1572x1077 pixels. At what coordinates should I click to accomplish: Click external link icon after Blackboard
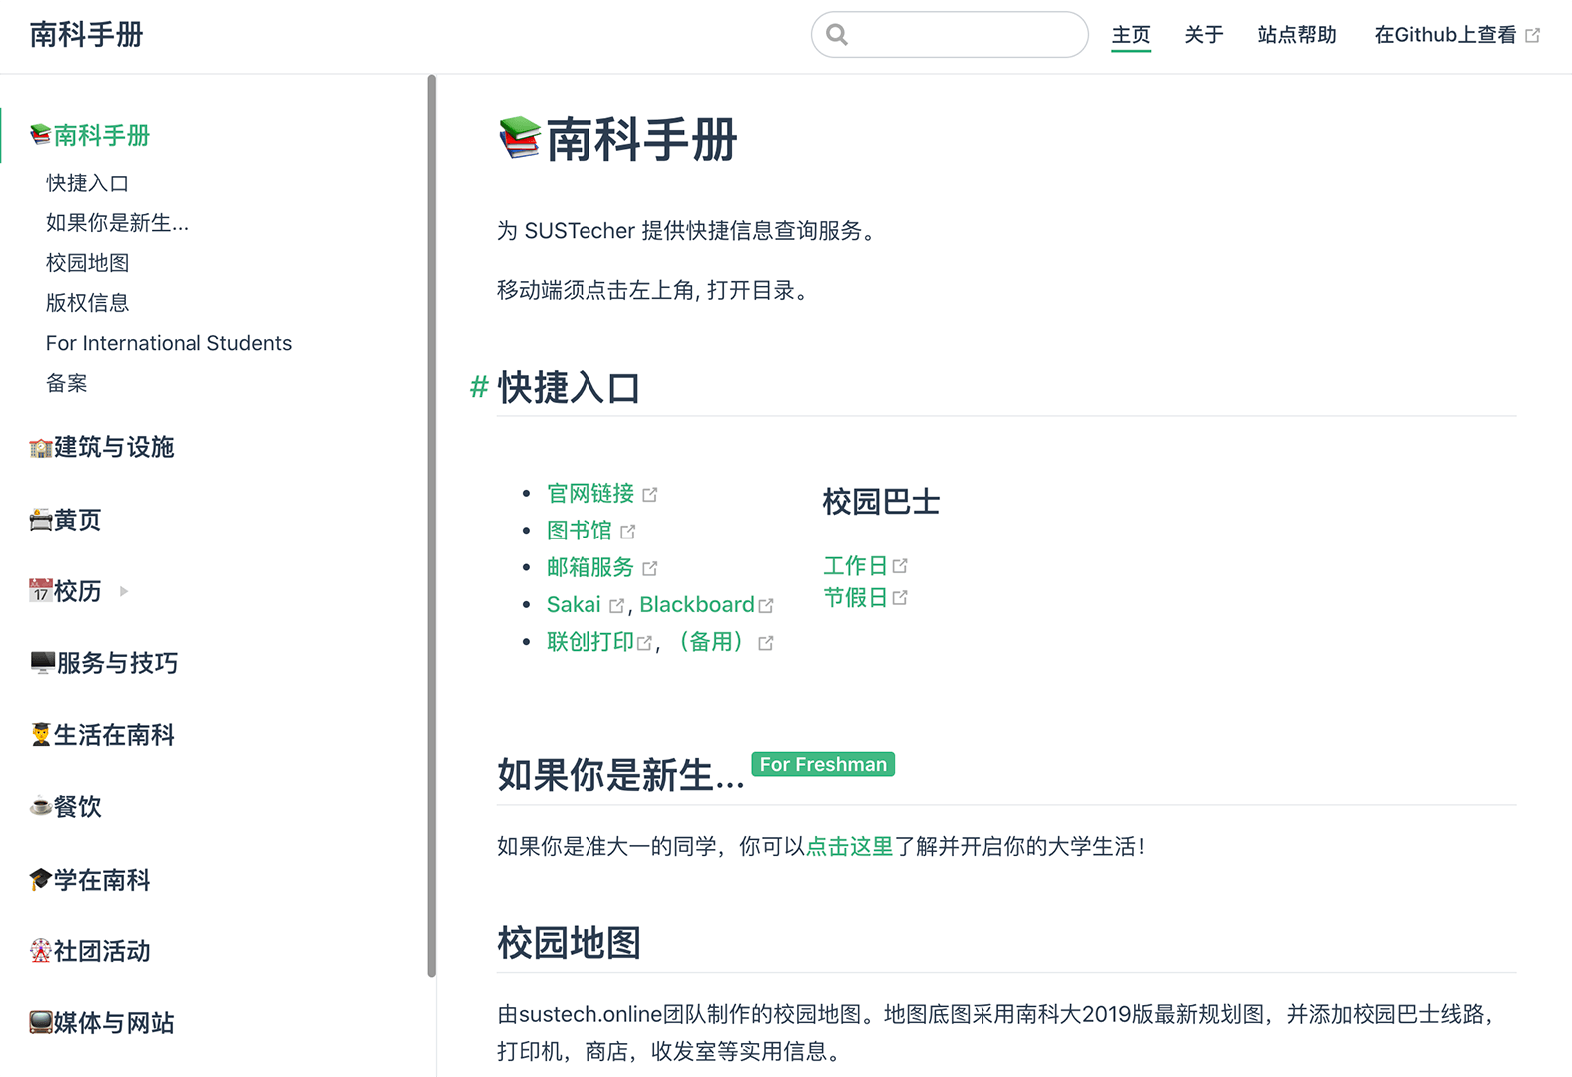pos(766,605)
